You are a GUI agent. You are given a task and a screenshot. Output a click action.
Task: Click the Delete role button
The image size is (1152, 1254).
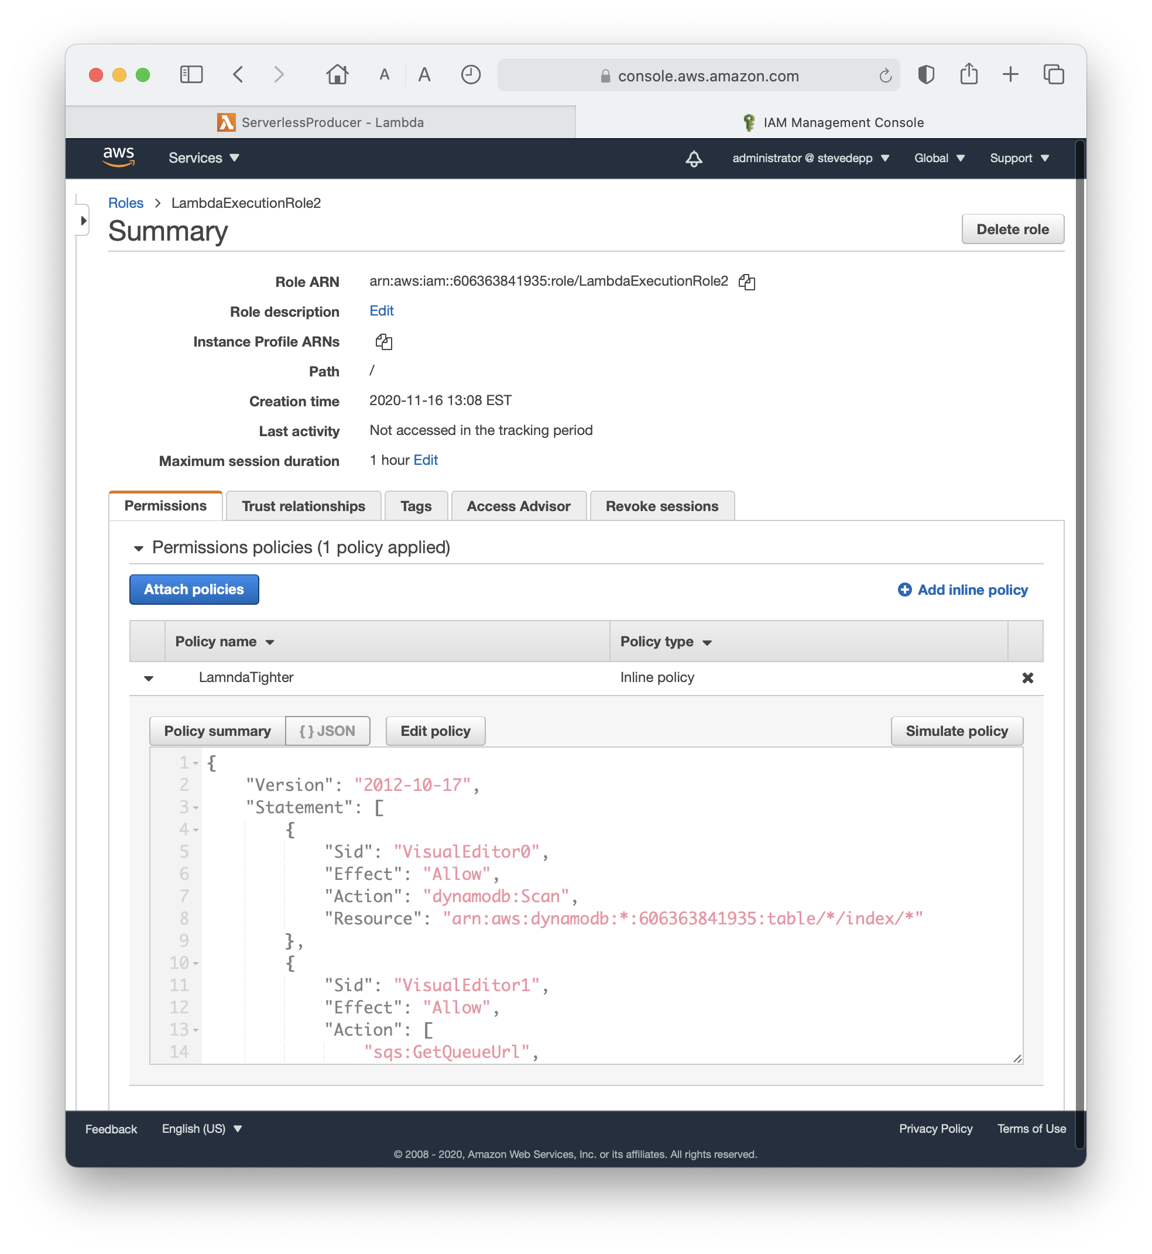coord(1012,229)
